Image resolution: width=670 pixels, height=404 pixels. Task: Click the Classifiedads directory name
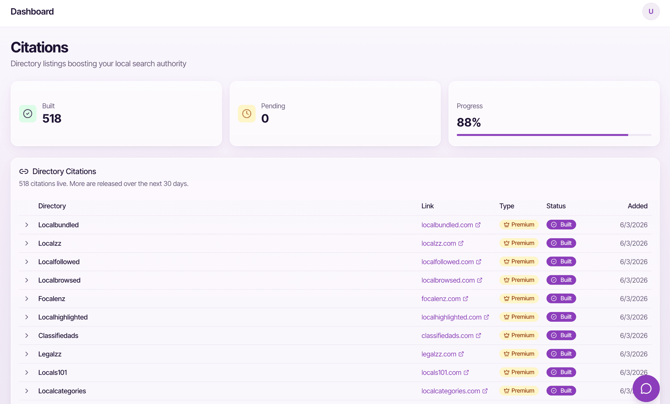coord(58,335)
